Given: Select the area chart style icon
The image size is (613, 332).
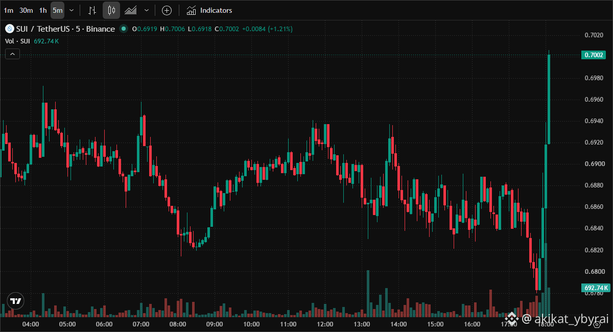Looking at the screenshot, I should pos(131,10).
